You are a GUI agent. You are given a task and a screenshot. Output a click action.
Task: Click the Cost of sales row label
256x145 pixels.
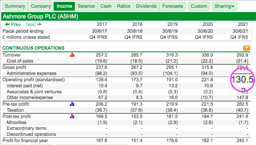[20, 61]
